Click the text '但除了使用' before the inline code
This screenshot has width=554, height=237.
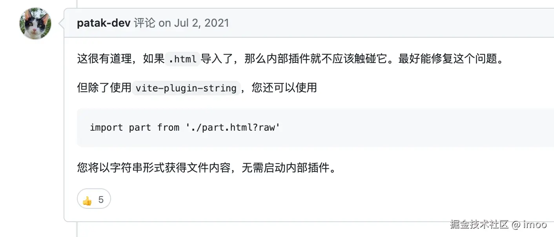(104, 88)
